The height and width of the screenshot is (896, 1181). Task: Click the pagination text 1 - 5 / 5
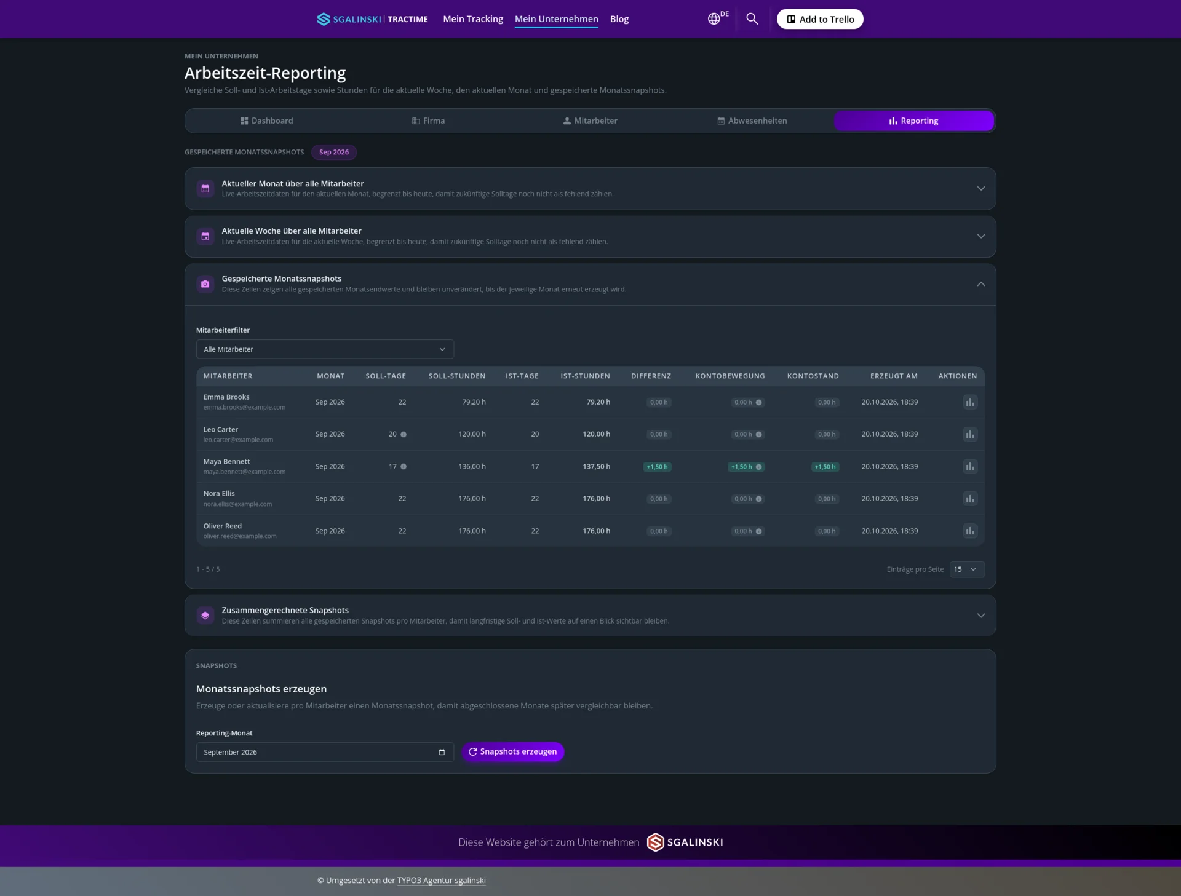(x=208, y=569)
